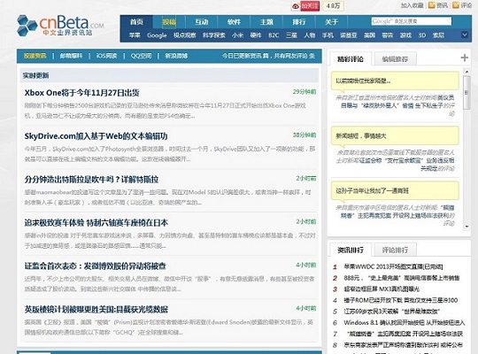Open the 软件 nav tab
Image resolution: width=478 pixels, height=354 pixels.
[234, 22]
